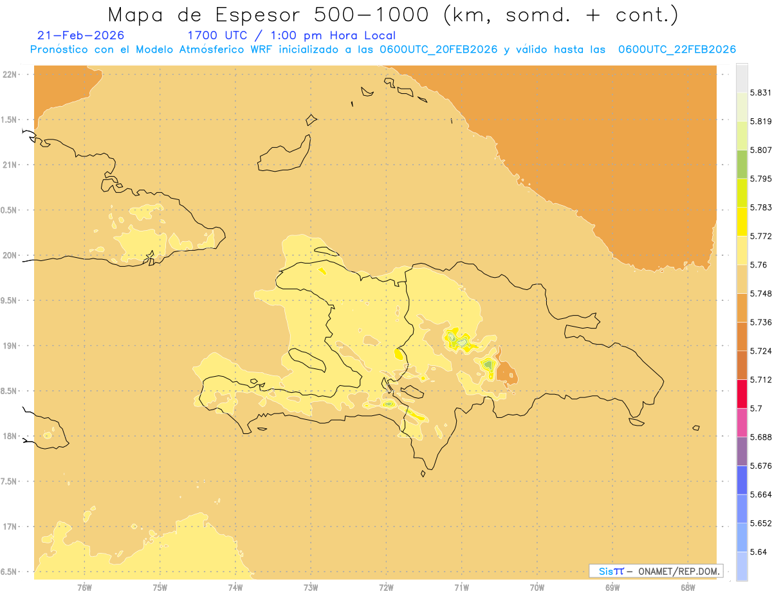This screenshot has height=596, width=772.
Task: Click the legend value 5.652
Action: pyautogui.click(x=760, y=523)
